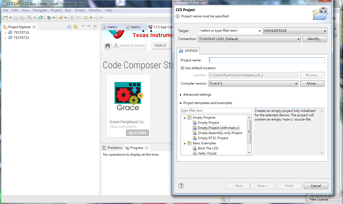Viewport: 343px width, 204px height.
Task: Click the Identify... button
Action: pyautogui.click(x=315, y=39)
